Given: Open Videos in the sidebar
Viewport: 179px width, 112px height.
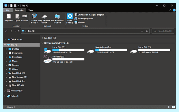Looking at the screenshot, I should coord(15,69).
